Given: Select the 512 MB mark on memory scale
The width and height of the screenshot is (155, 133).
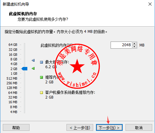Looking at the screenshot, I should coord(12,78).
